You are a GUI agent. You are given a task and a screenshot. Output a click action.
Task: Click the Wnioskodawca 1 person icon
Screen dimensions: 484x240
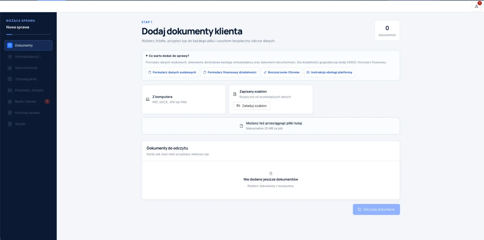point(10,57)
